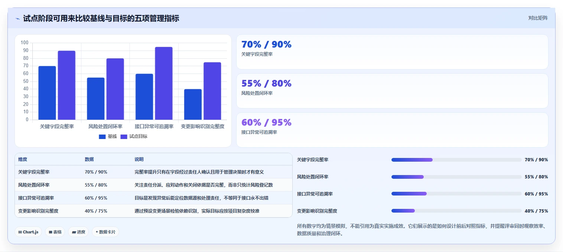Image resolution: width=563 pixels, height=252 pixels.
Task: Click the 40% / 75% value beside progress bar
Action: click(536, 211)
